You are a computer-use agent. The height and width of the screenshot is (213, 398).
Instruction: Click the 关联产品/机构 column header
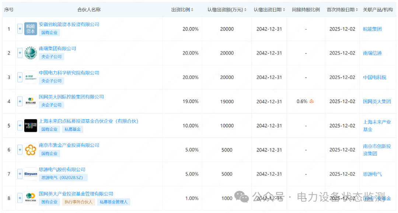(378, 10)
